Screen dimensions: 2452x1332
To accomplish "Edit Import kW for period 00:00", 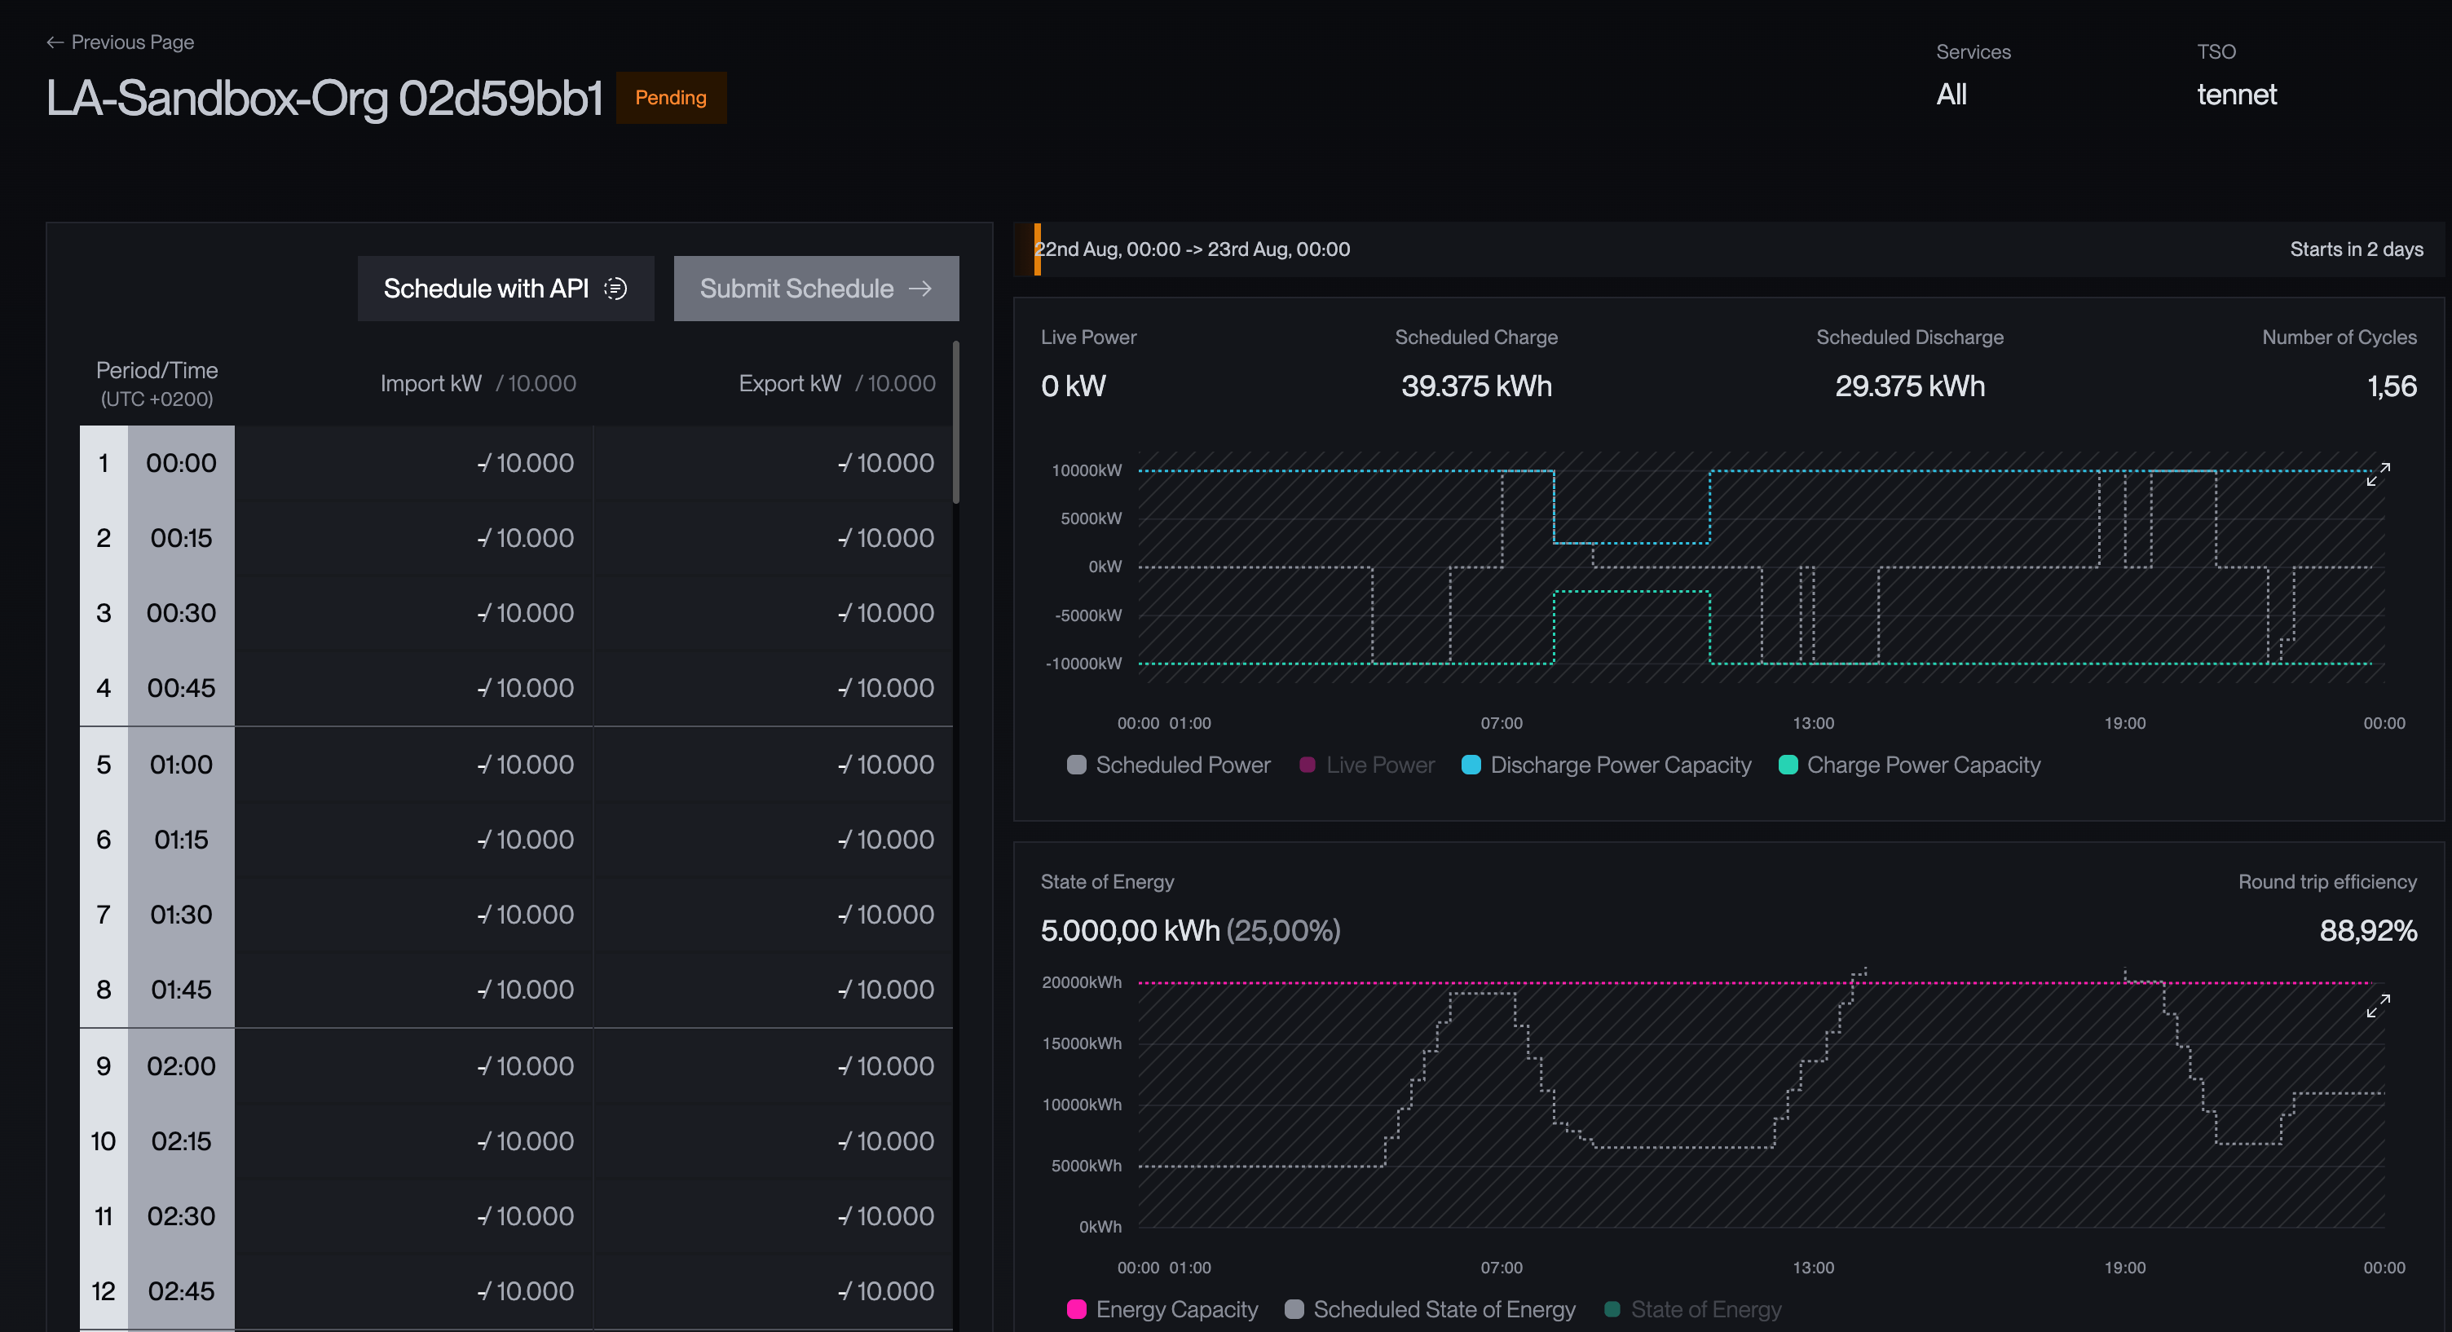I will coord(414,463).
